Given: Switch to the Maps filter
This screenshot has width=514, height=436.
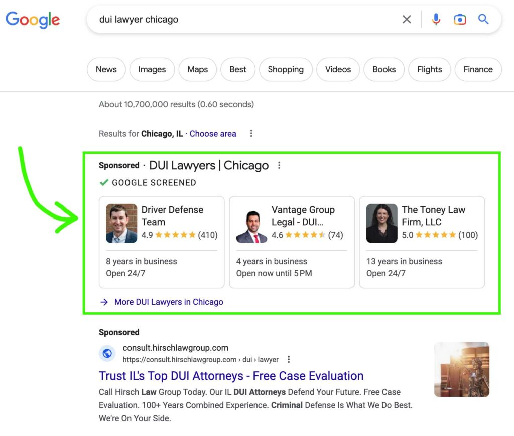Looking at the screenshot, I should point(198,69).
